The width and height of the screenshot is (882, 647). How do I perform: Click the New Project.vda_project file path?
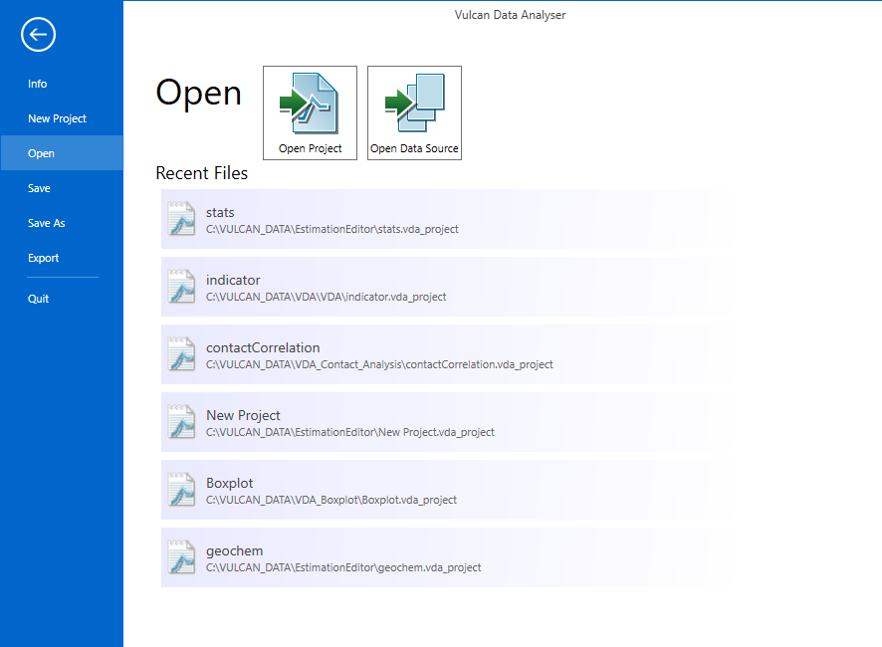[349, 432]
